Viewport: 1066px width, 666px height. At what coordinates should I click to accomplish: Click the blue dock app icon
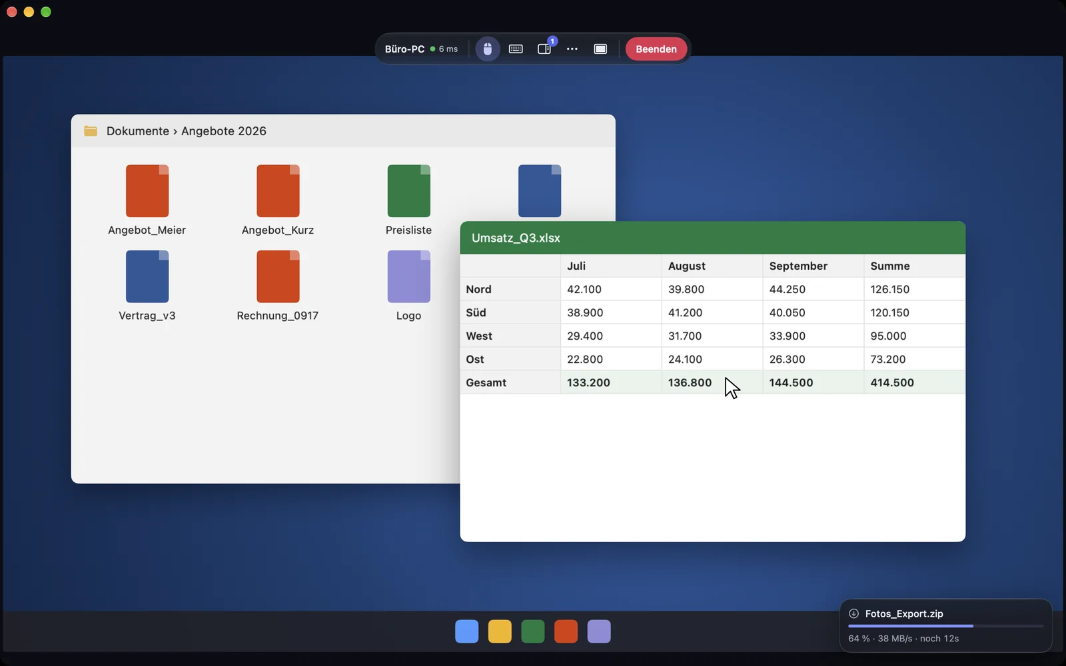coord(466,631)
